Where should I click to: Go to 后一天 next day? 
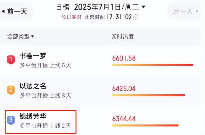[x=186, y=12]
